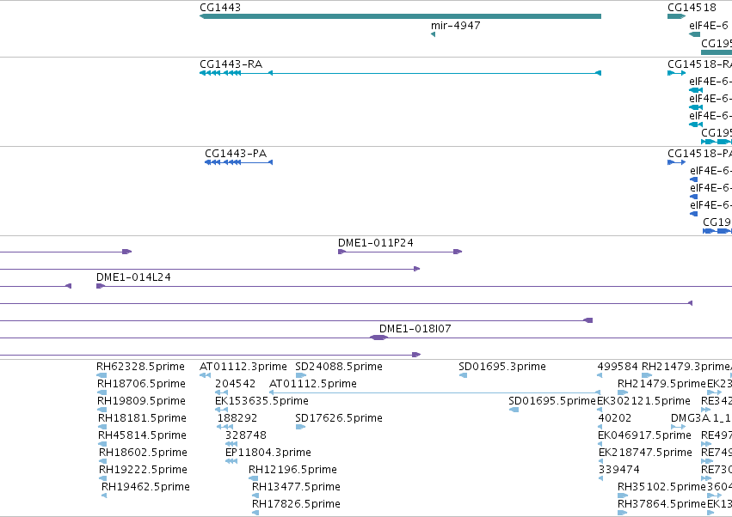Click the SD01695.3prime label
Screen dimensions: 732x517
[502, 367]
